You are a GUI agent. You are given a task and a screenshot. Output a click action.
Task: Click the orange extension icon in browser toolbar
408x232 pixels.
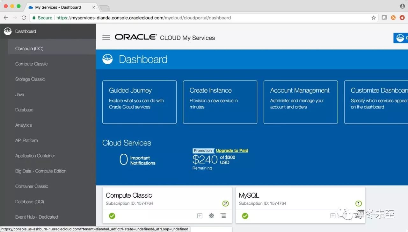[x=393, y=18]
